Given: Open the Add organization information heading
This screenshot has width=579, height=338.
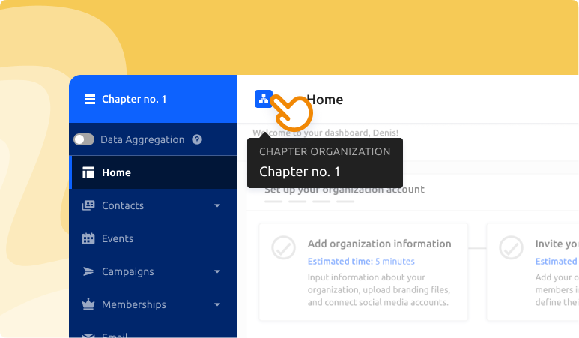Looking at the screenshot, I should click(x=379, y=244).
